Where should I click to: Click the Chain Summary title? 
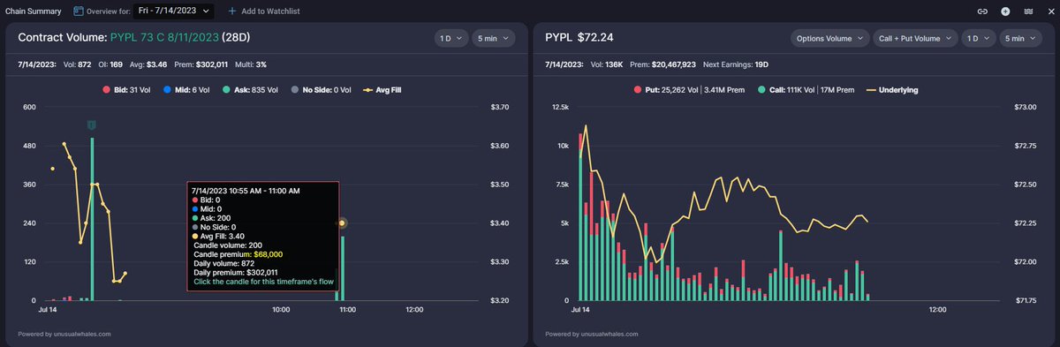pyautogui.click(x=34, y=11)
